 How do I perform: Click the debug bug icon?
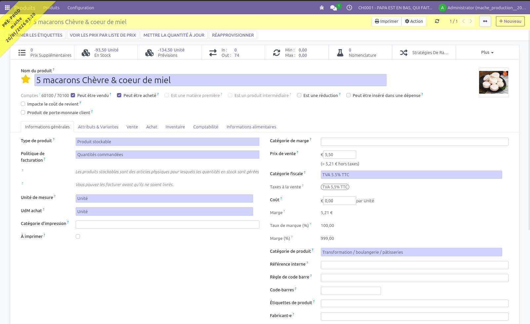[322, 8]
